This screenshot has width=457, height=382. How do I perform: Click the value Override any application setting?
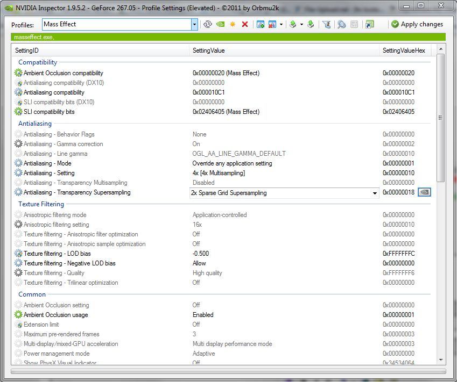pos(232,163)
